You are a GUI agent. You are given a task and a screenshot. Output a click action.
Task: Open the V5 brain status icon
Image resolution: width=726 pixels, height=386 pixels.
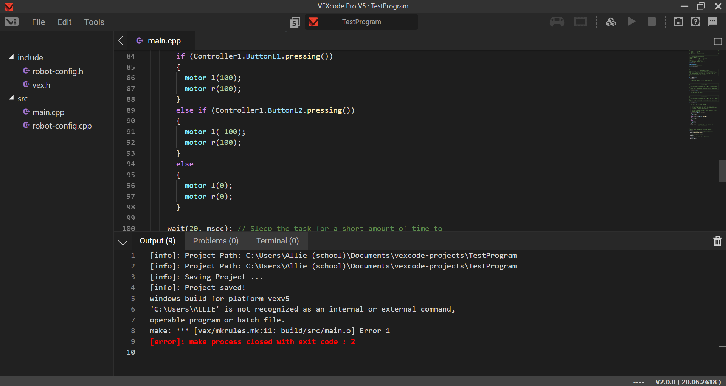tap(580, 22)
